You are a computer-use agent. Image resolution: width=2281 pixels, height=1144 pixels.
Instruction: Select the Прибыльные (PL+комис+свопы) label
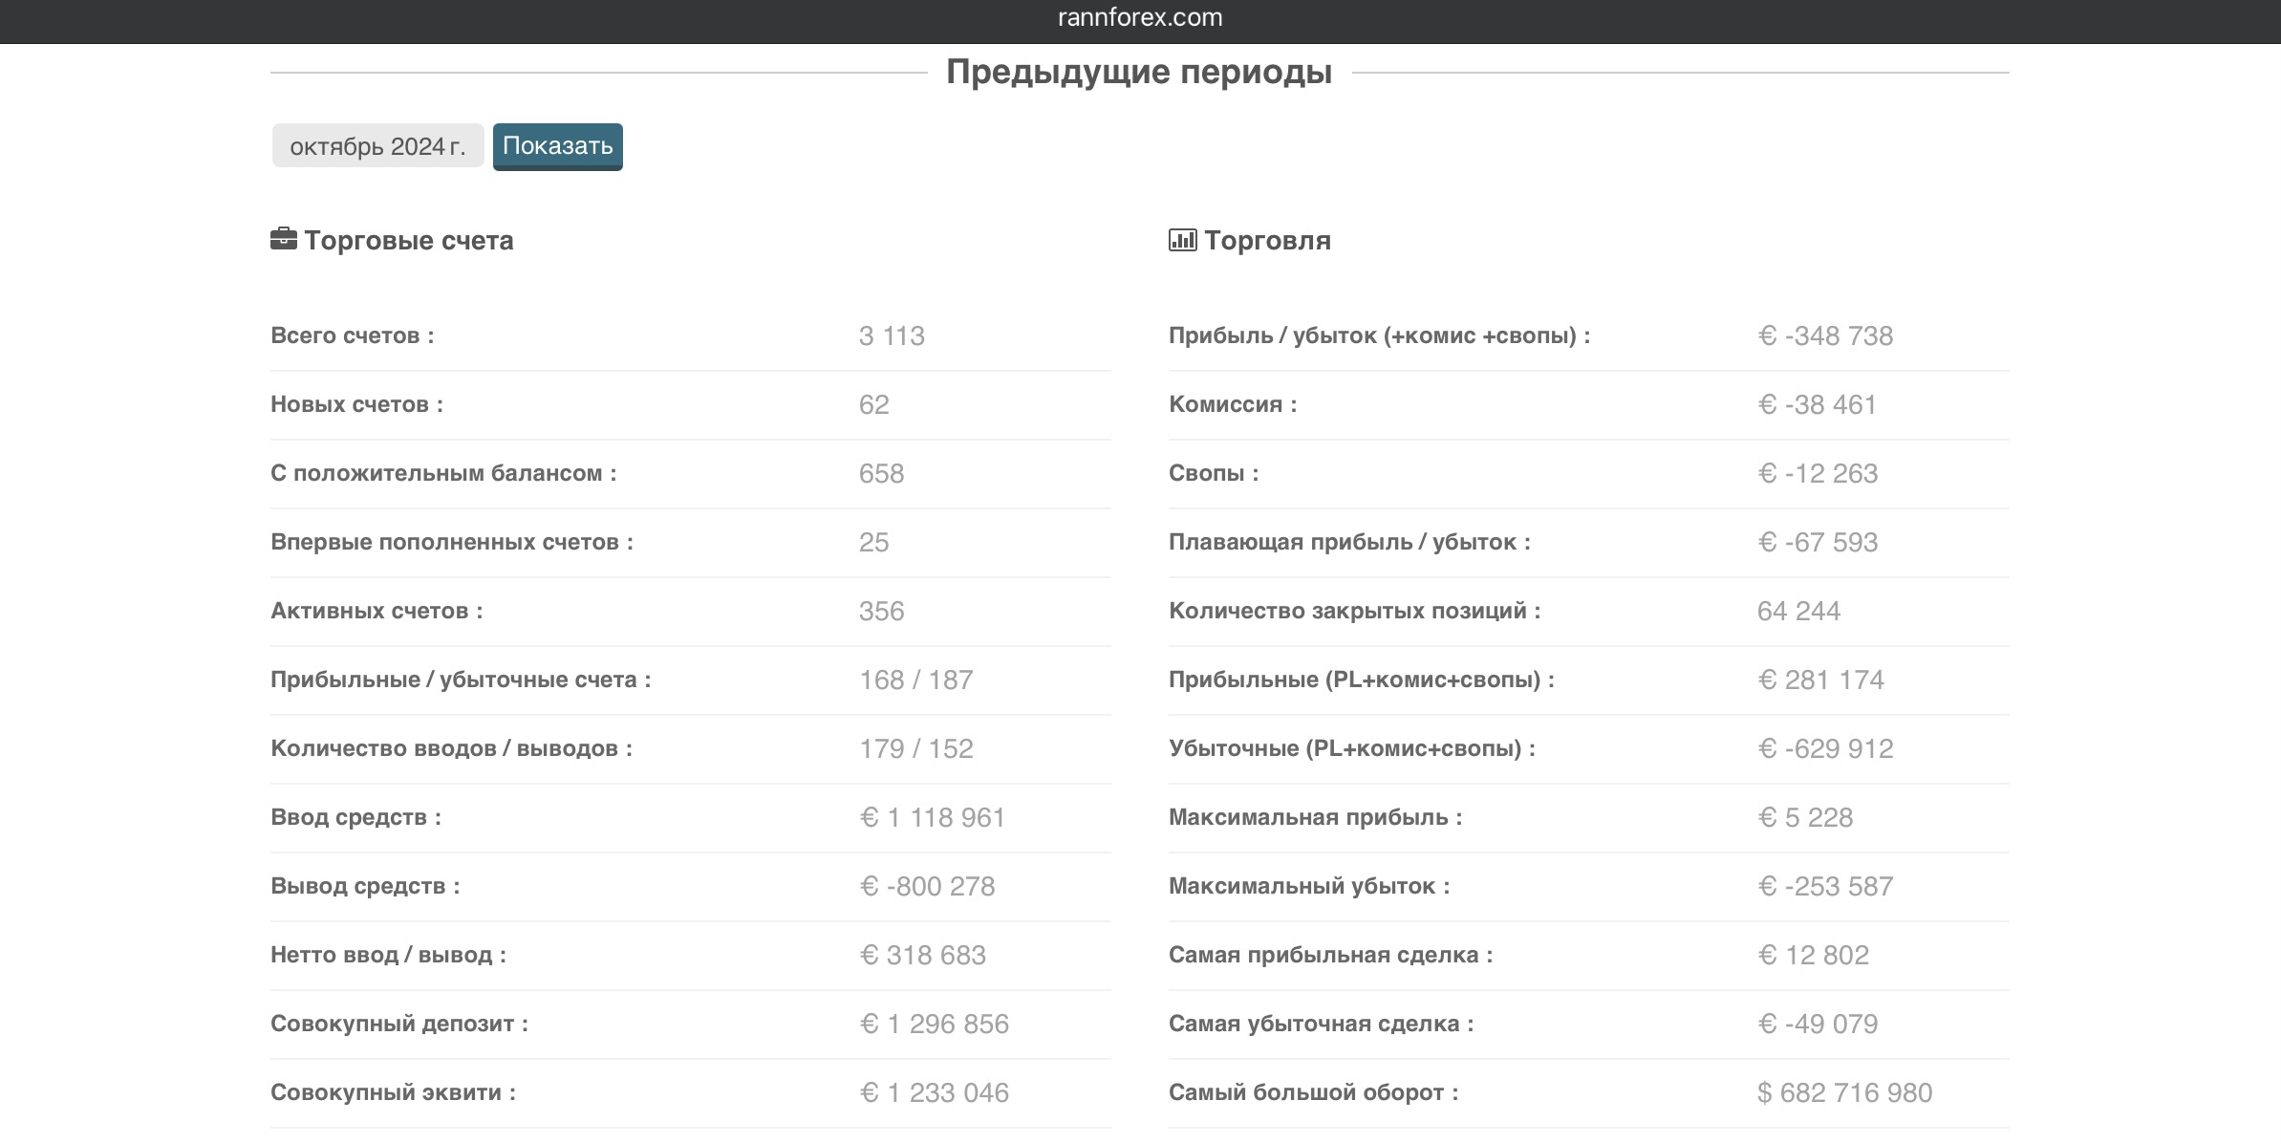pos(1362,680)
